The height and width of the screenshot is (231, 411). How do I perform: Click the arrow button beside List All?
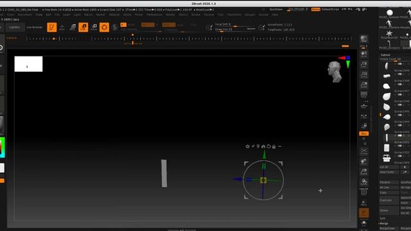click(405, 167)
